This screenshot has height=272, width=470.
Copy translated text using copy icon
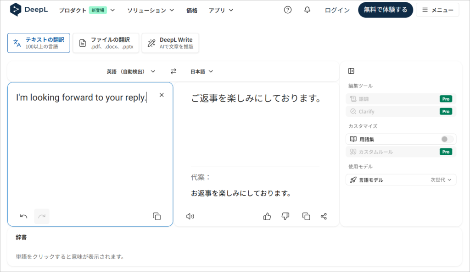click(306, 217)
